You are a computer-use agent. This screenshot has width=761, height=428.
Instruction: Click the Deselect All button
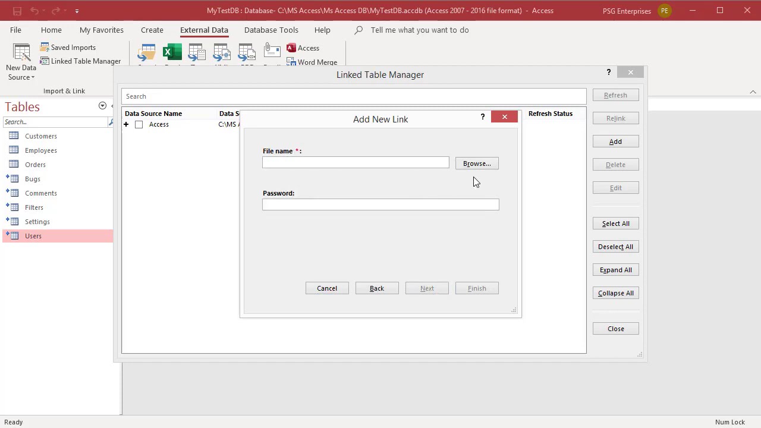coord(615,247)
